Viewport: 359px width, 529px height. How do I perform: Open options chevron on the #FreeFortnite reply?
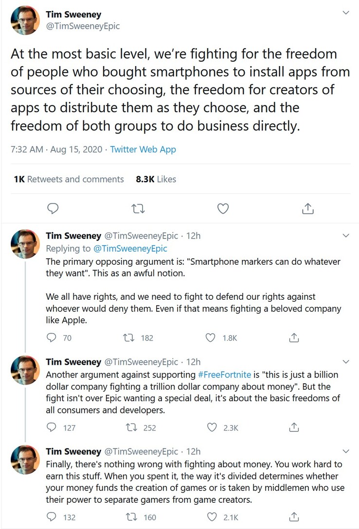346,362
